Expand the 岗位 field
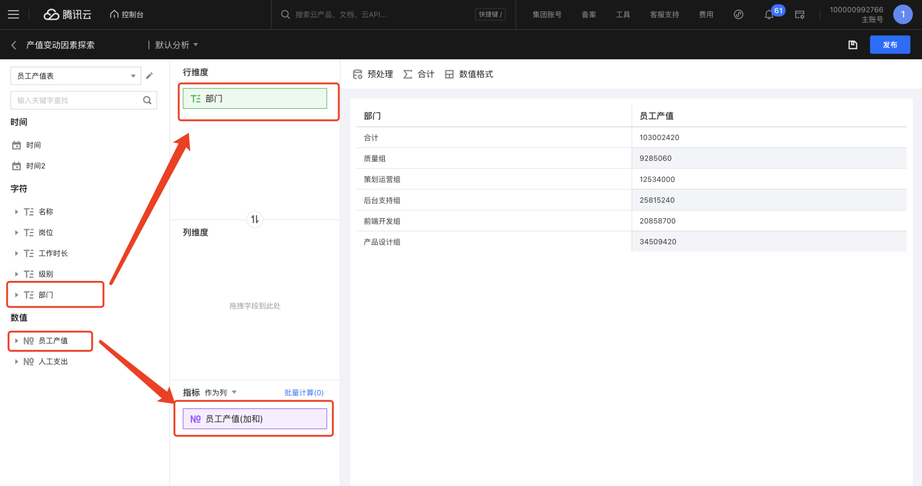 click(16, 233)
